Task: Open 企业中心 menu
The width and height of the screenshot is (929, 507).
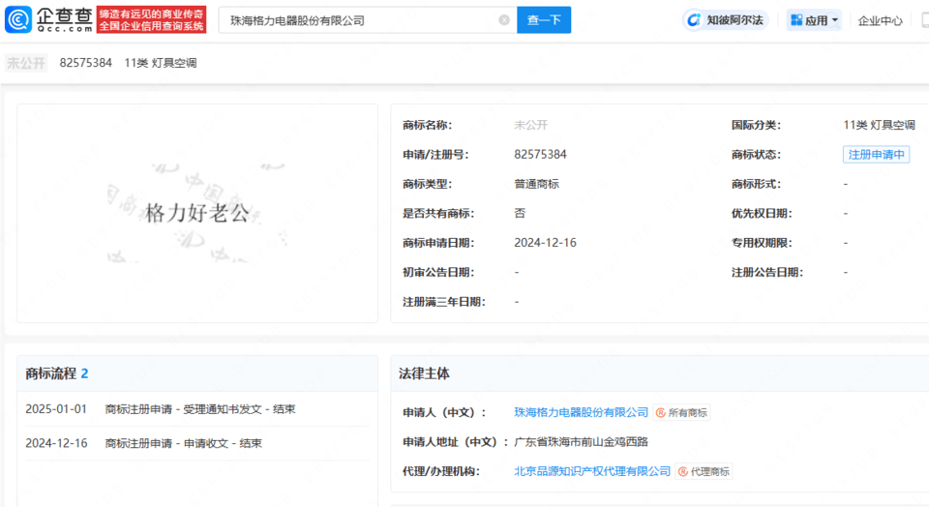Action: click(x=880, y=20)
